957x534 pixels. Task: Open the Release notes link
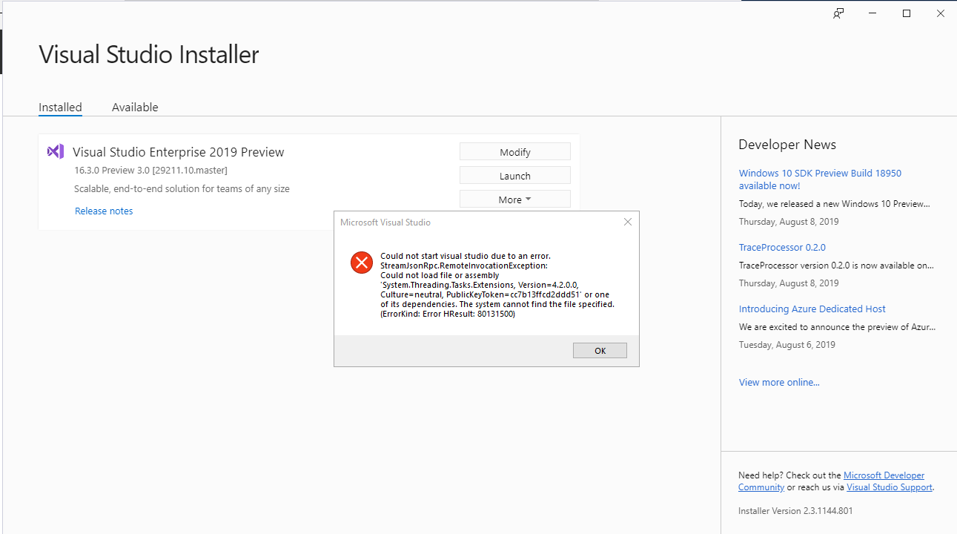point(104,211)
